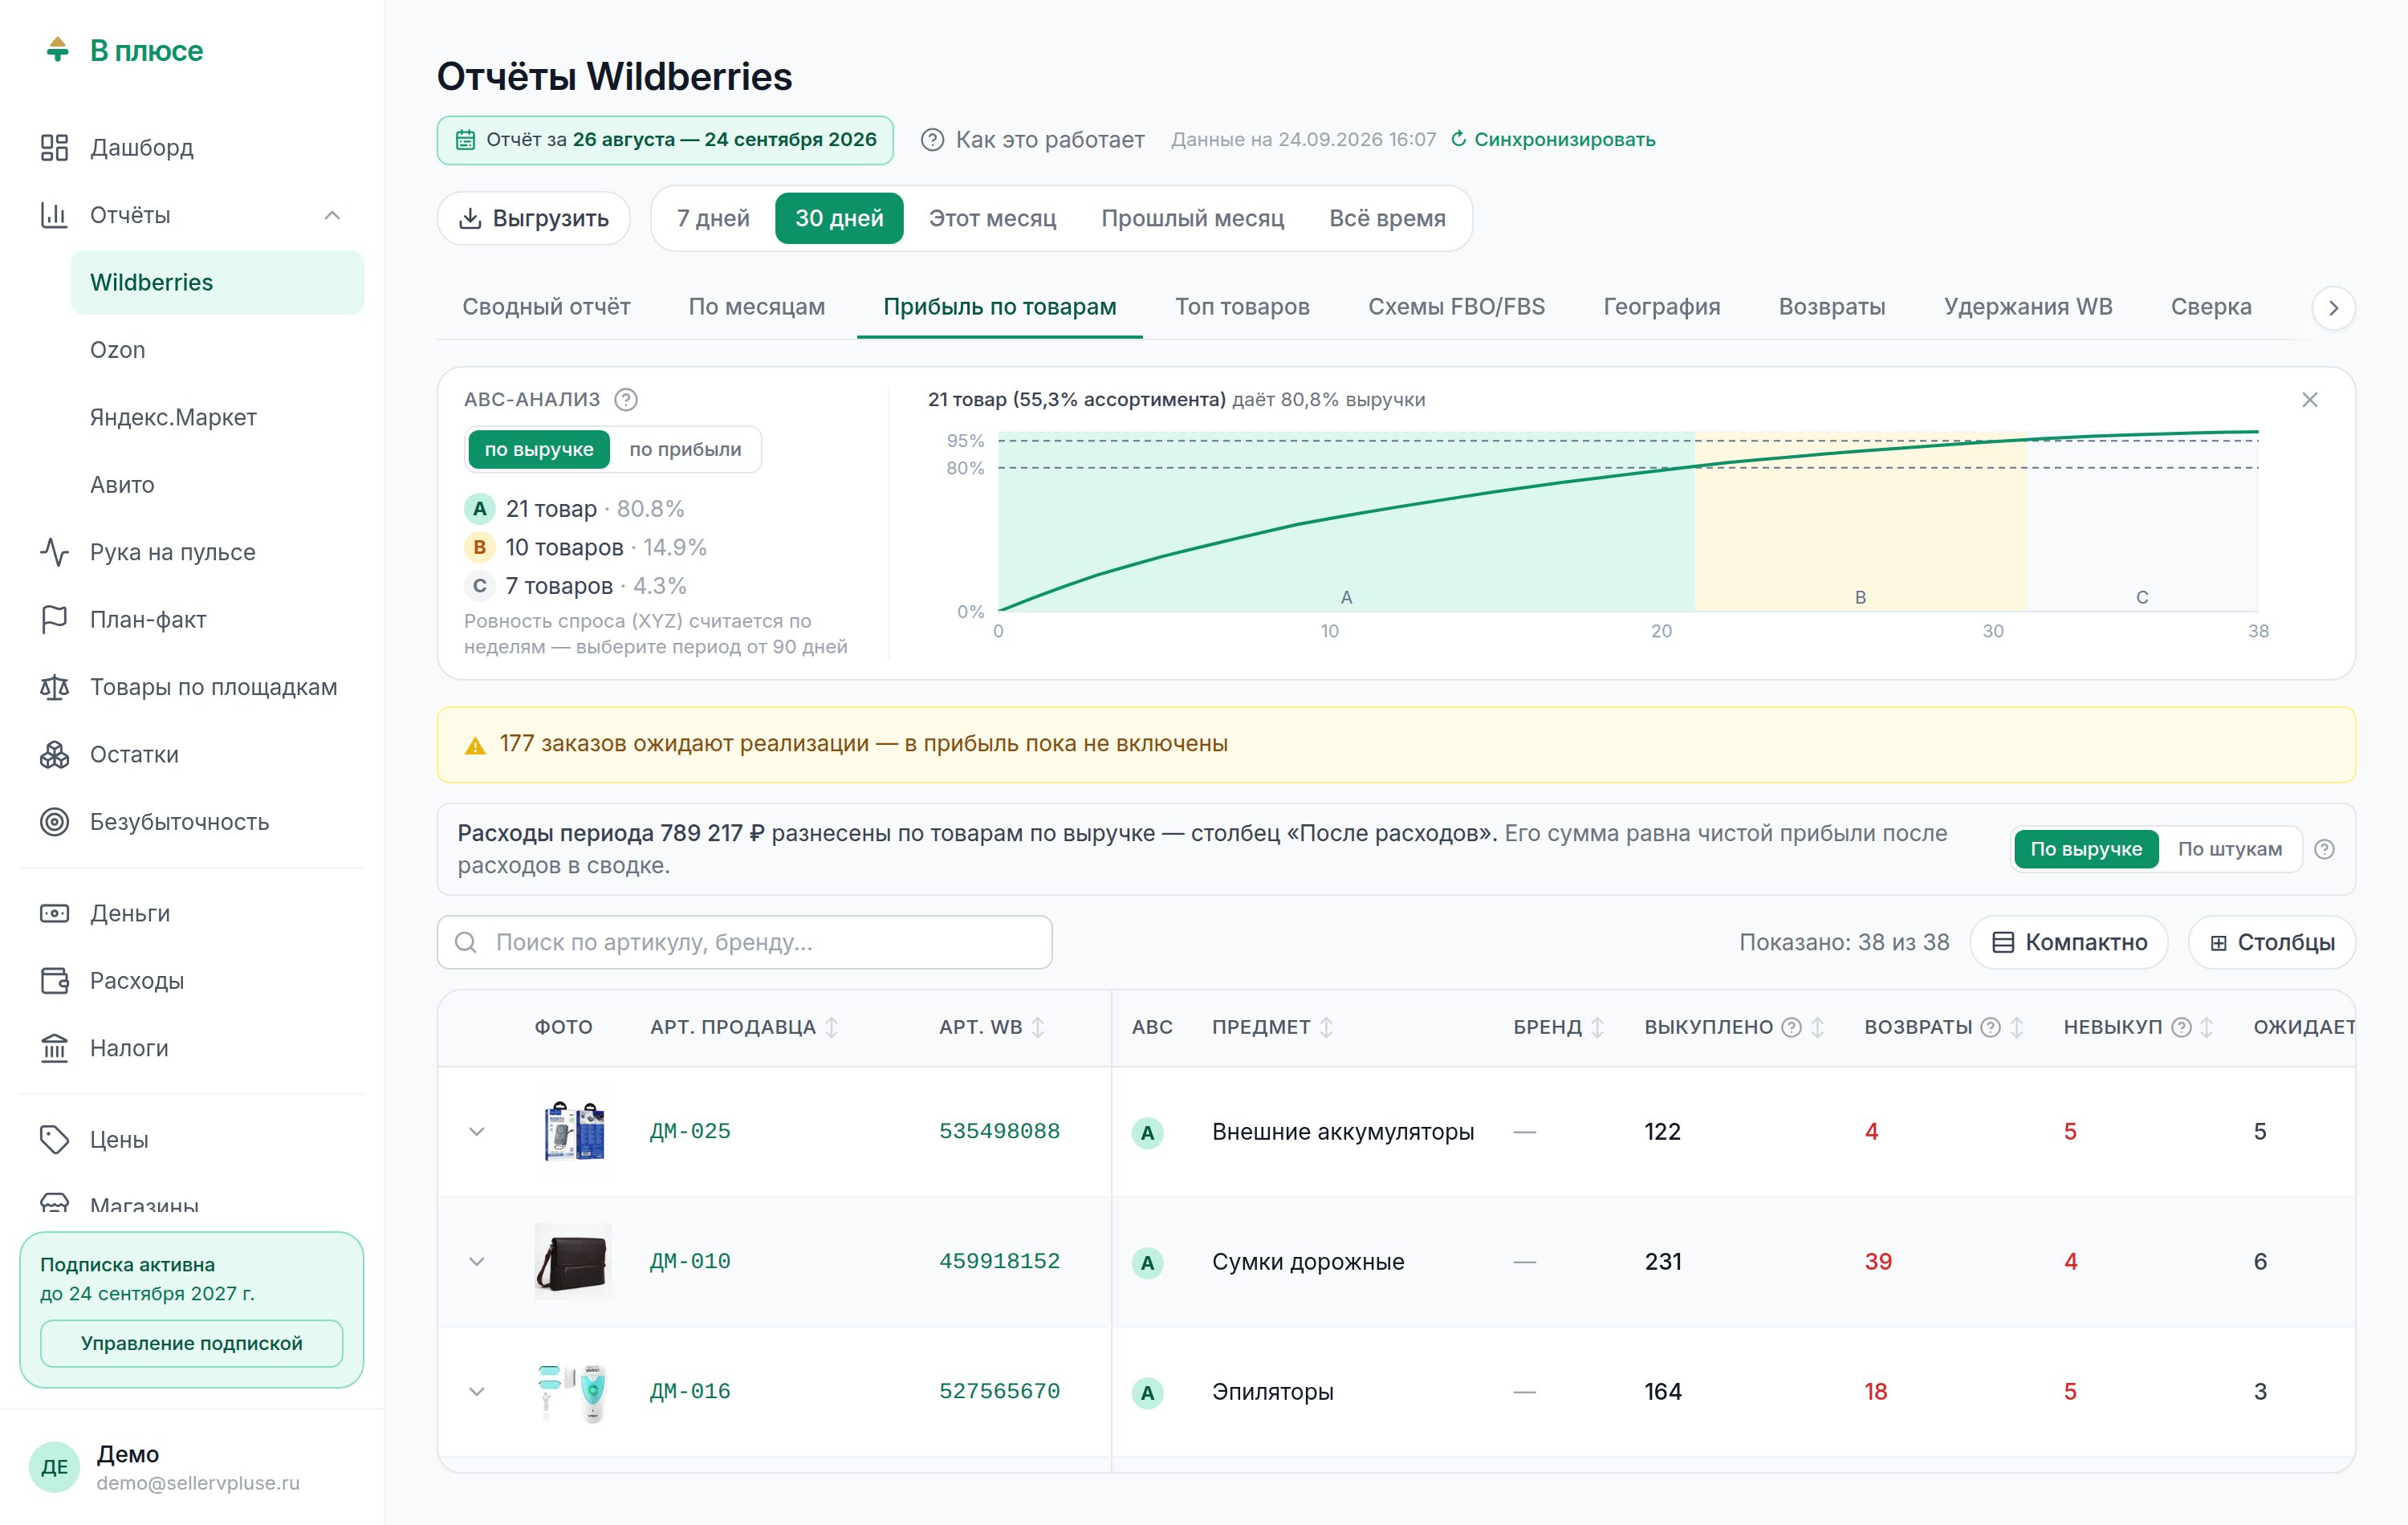Click the wallet icon beside Расходы
The image size is (2408, 1525).
pyautogui.click(x=54, y=981)
